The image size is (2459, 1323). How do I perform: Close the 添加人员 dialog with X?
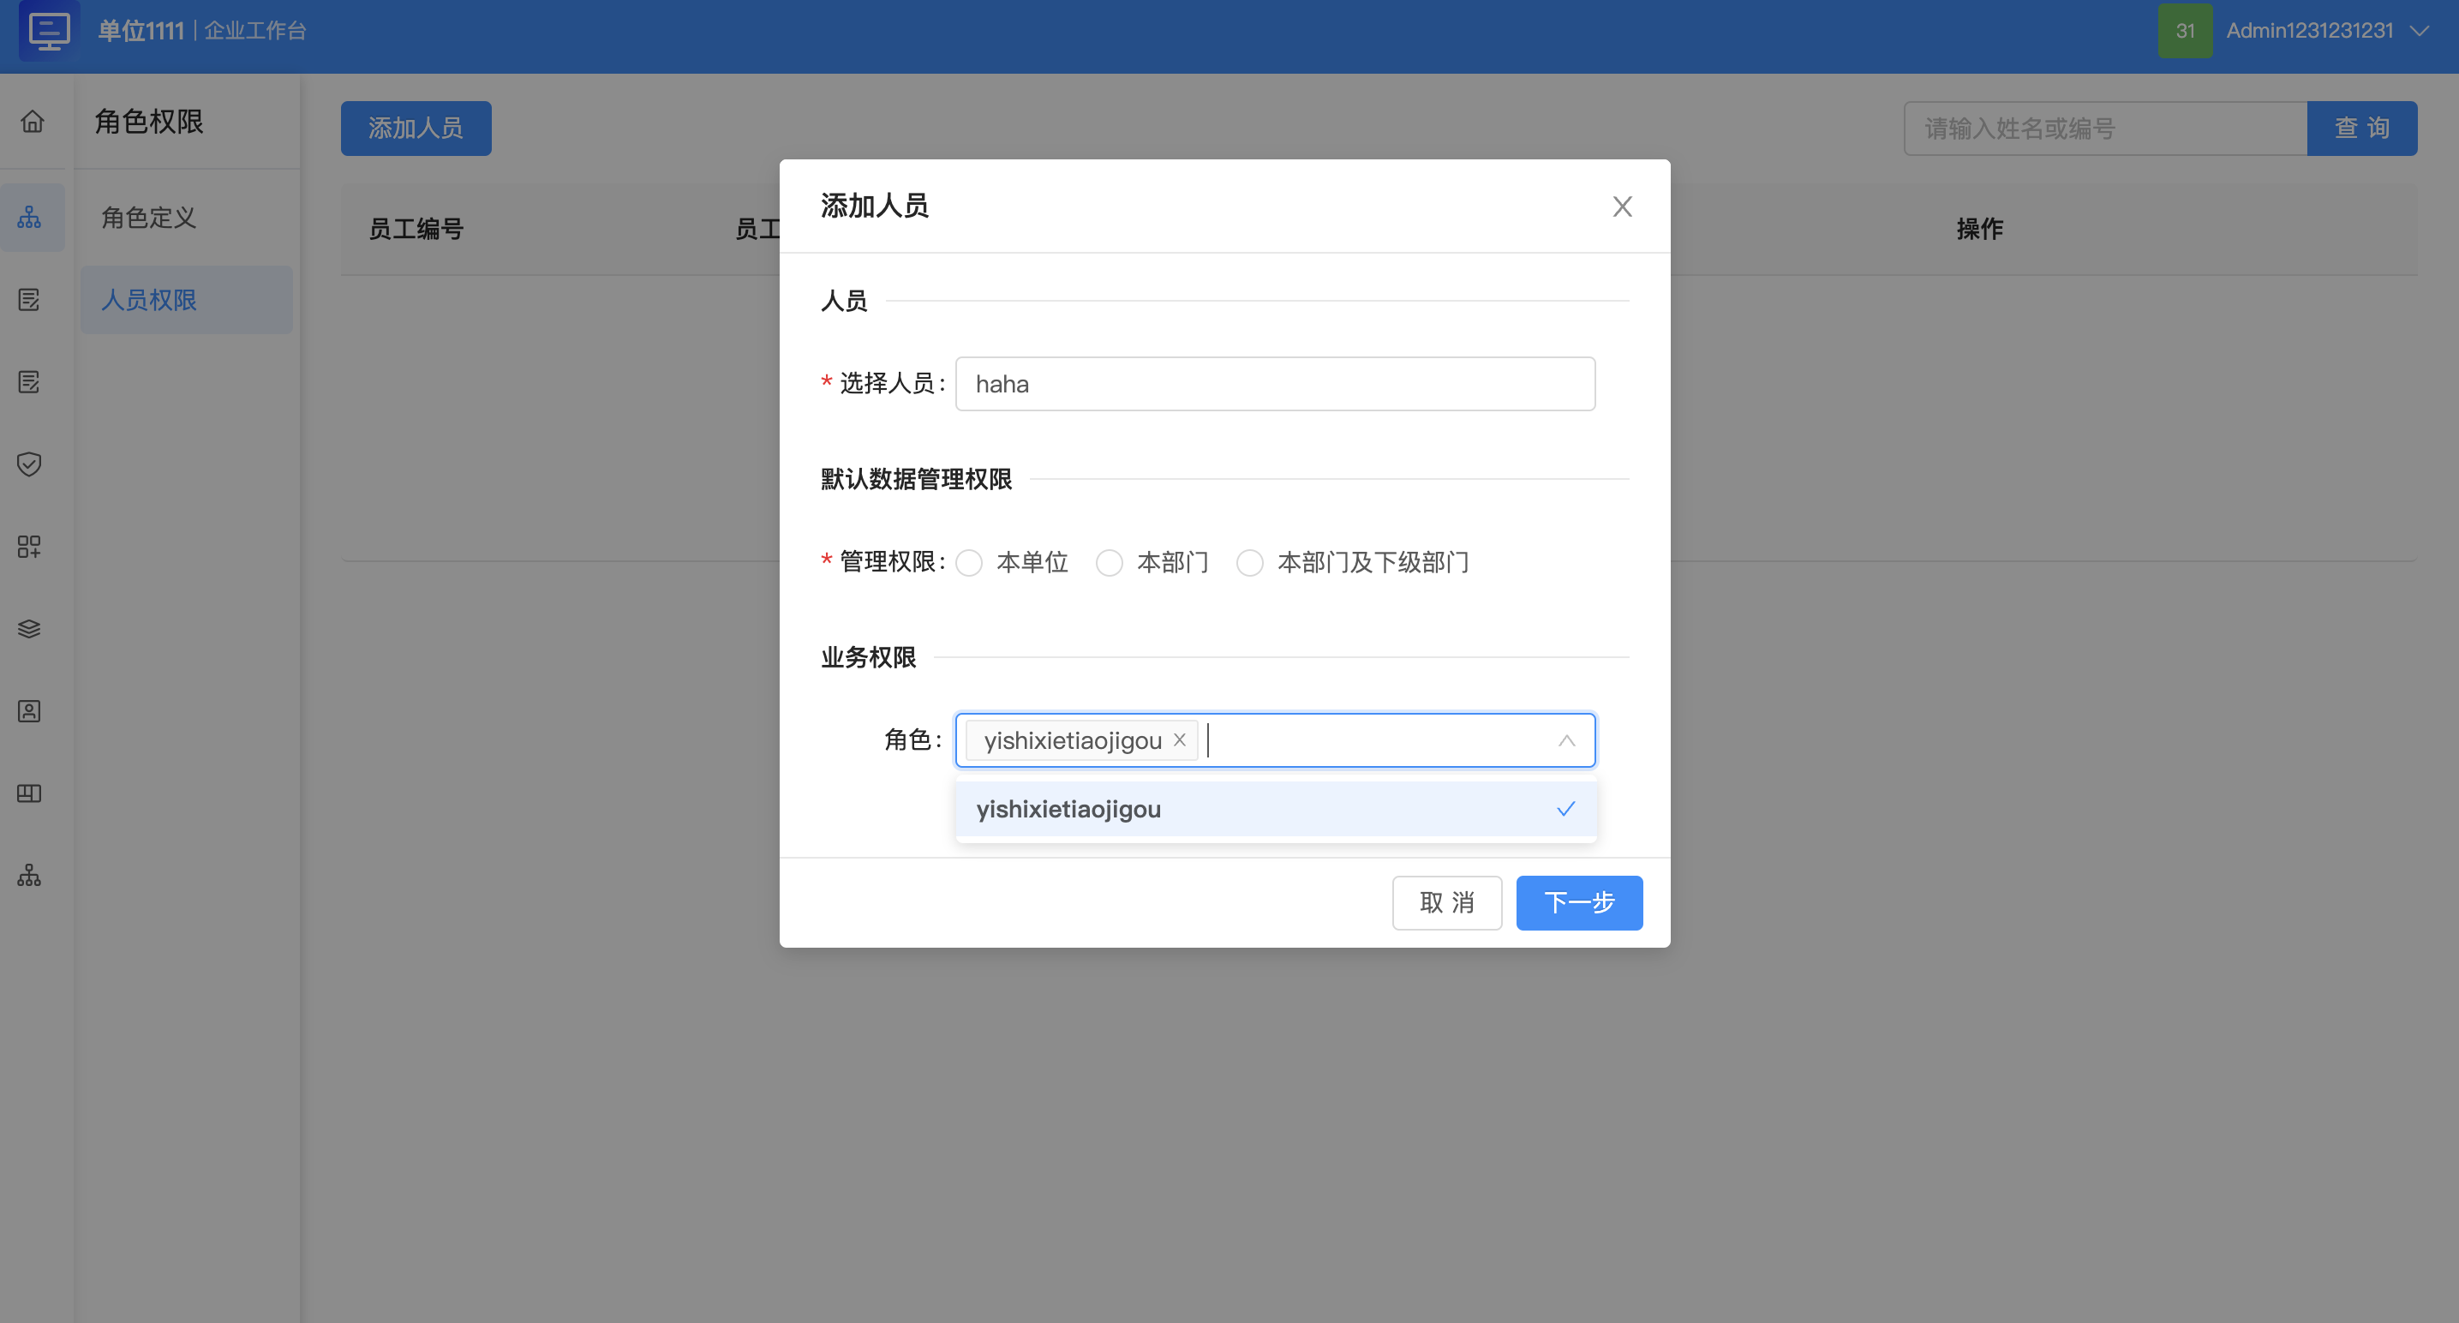pyautogui.click(x=1622, y=207)
